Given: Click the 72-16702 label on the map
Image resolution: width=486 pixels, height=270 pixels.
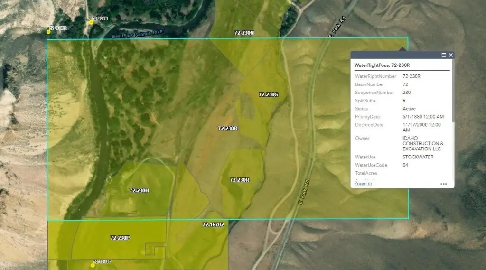Looking at the screenshot, I should 213,224.
